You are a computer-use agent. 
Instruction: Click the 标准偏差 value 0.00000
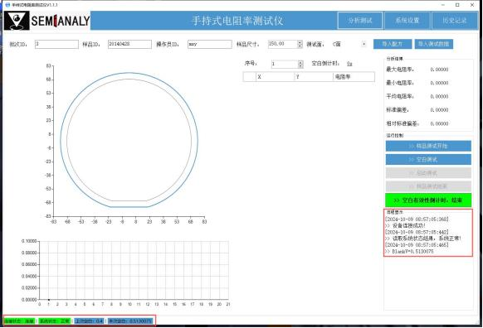point(439,110)
